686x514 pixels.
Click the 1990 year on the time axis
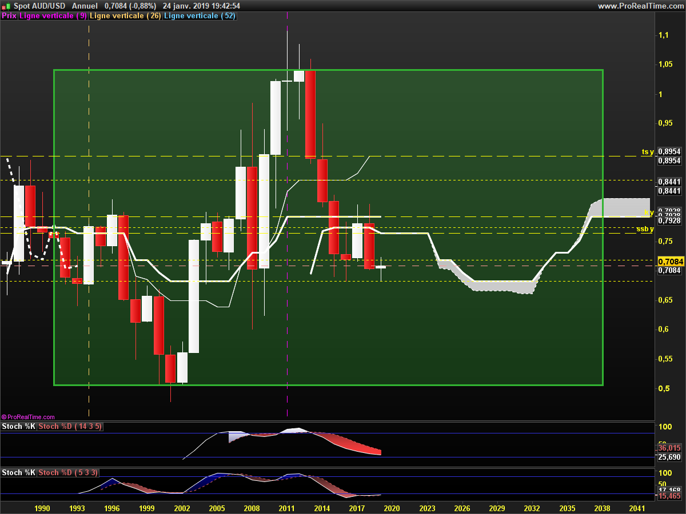click(x=42, y=508)
